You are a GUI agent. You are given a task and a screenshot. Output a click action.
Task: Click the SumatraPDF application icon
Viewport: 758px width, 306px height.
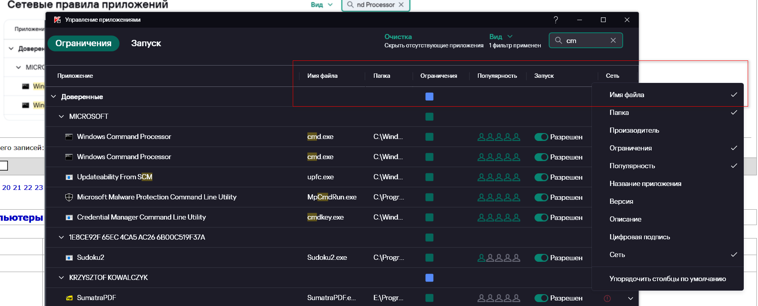[x=69, y=298]
